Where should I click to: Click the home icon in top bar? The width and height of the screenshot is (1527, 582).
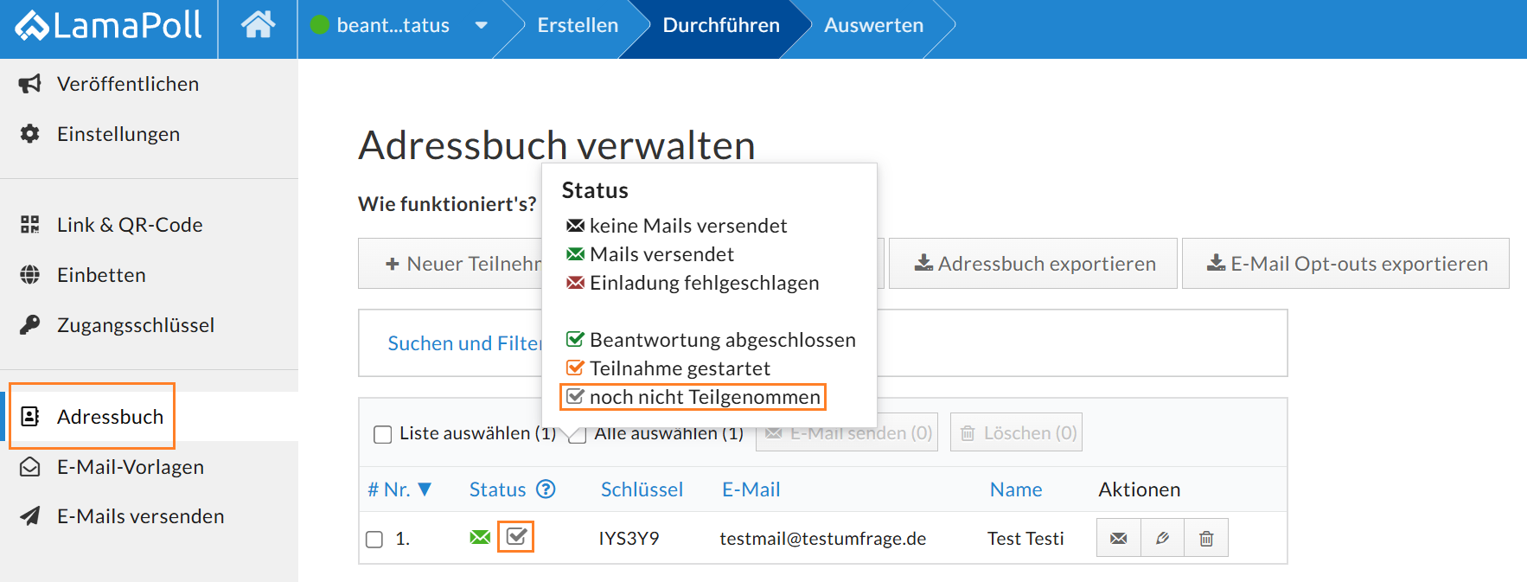point(258,26)
